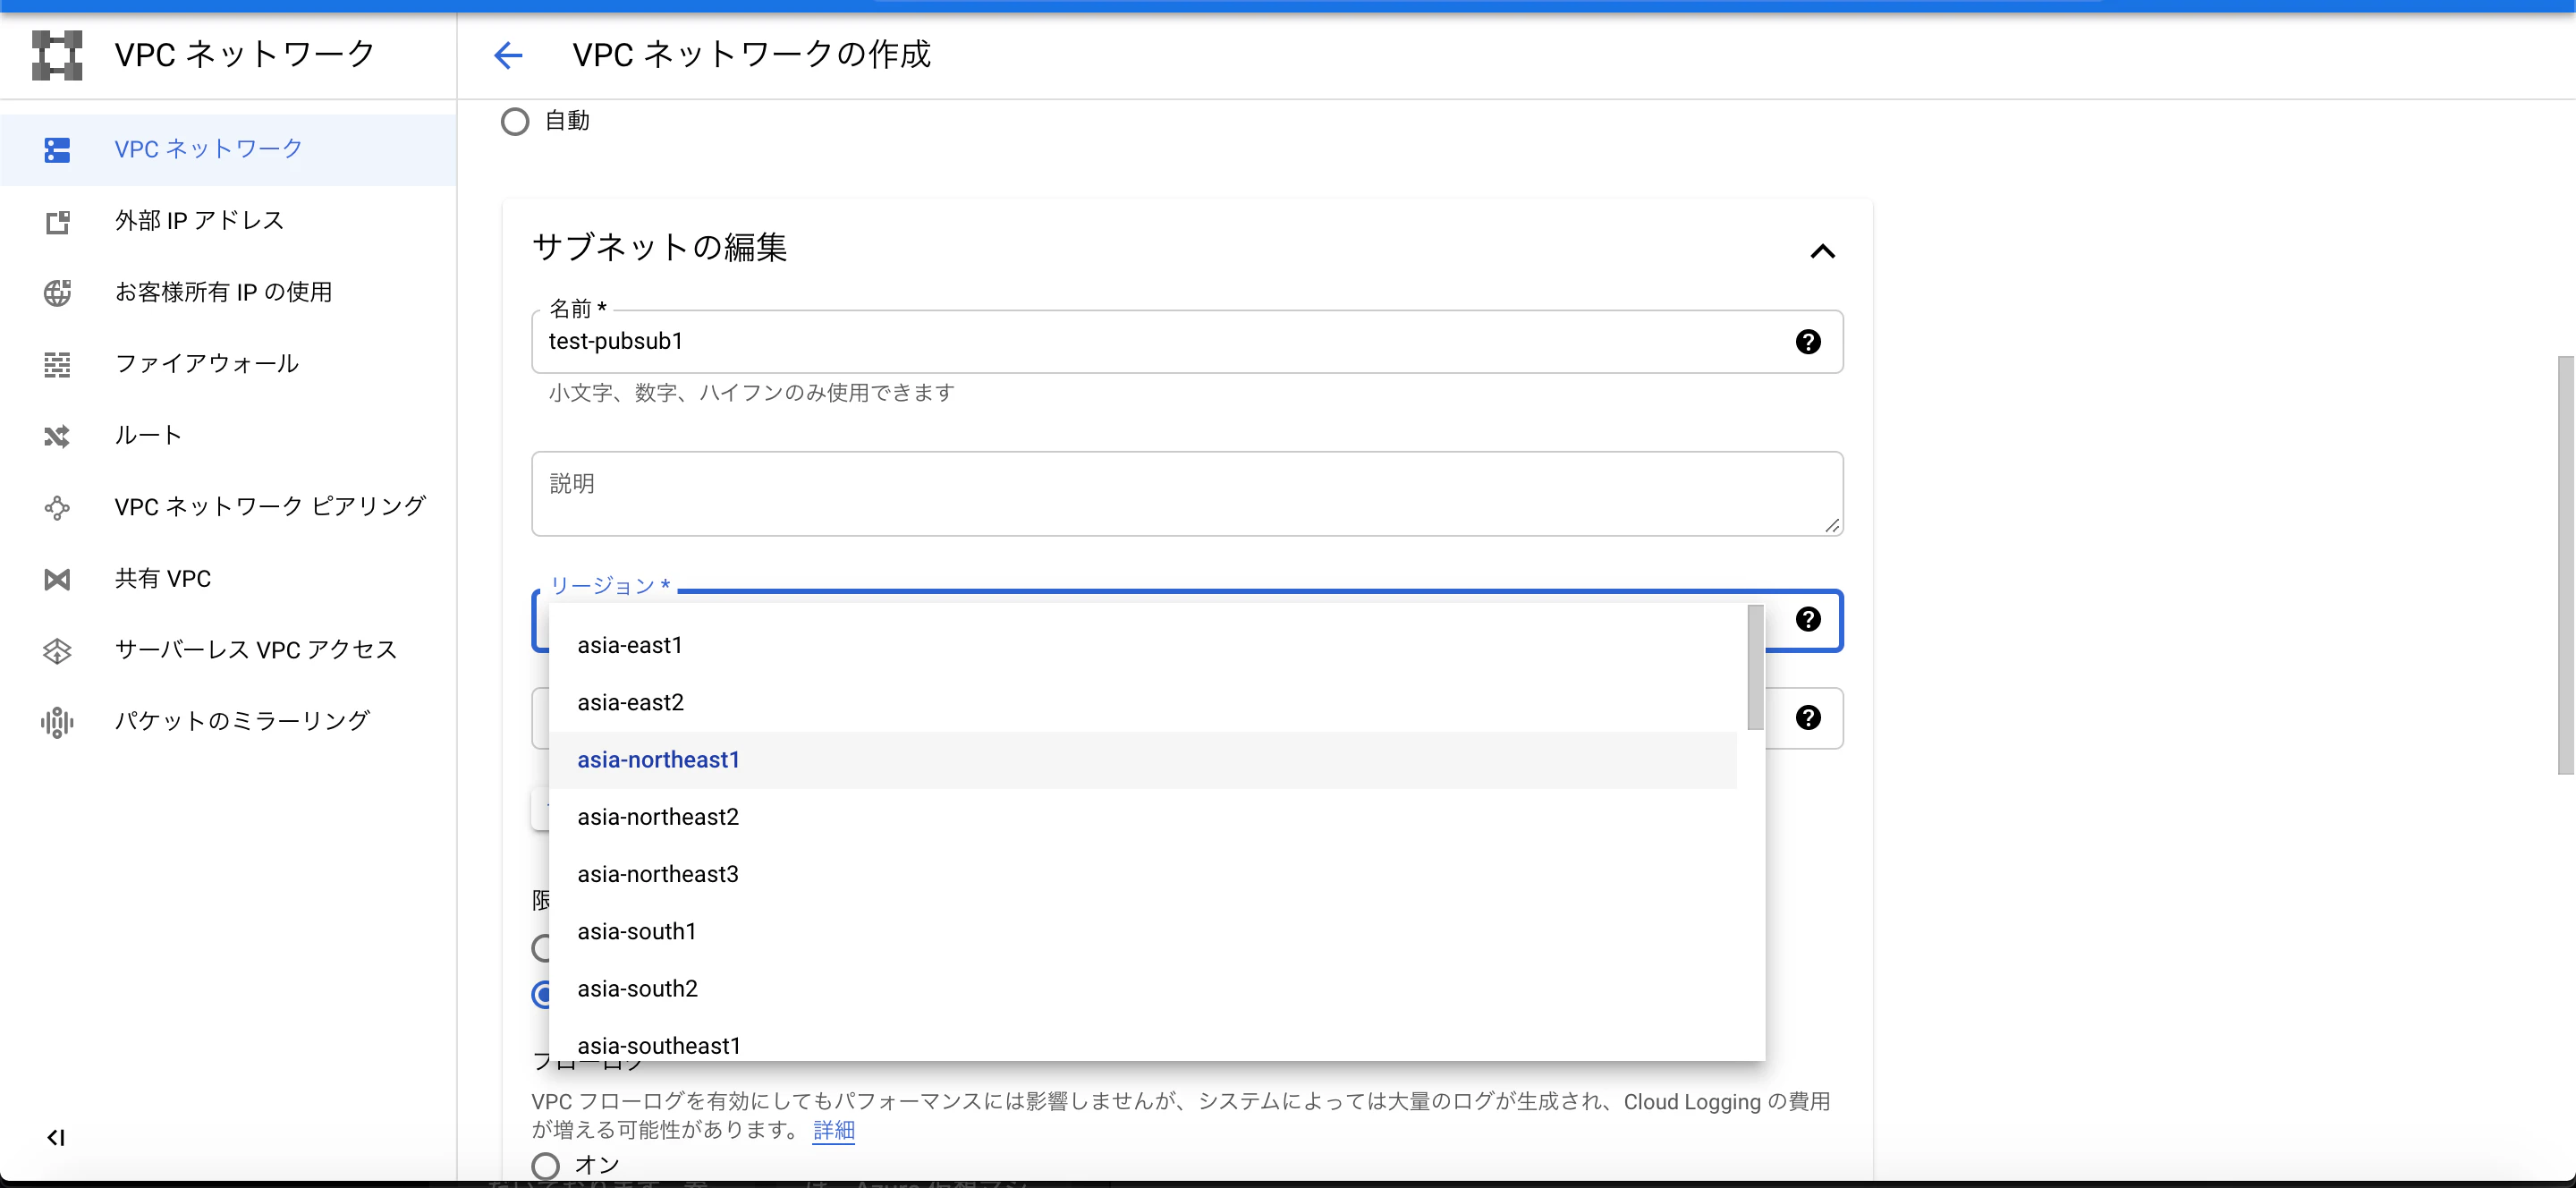Image resolution: width=2576 pixels, height=1188 pixels.
Task: Open help for the 名前 field
Action: coord(1808,342)
